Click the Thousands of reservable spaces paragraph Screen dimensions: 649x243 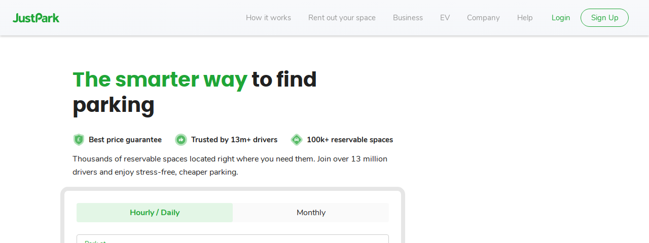coord(230,166)
